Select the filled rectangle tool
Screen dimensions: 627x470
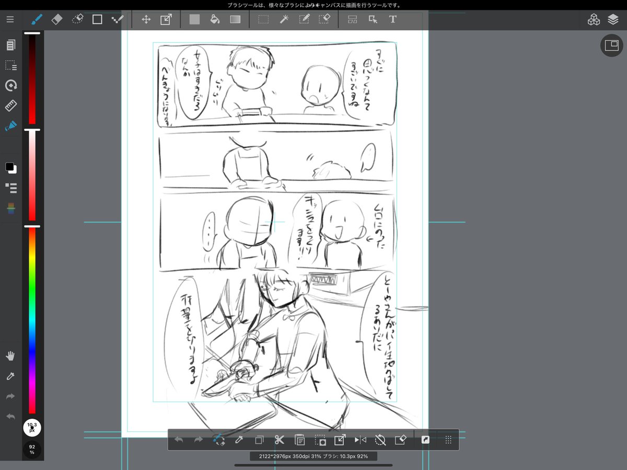tap(194, 20)
